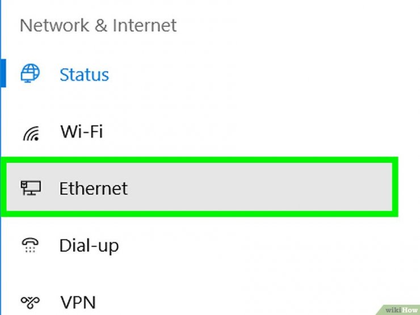The height and width of the screenshot is (315, 420).
Task: Click the VPN knot icon
Action: click(x=30, y=302)
